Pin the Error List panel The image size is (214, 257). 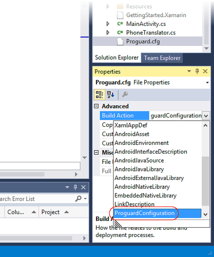75,187
